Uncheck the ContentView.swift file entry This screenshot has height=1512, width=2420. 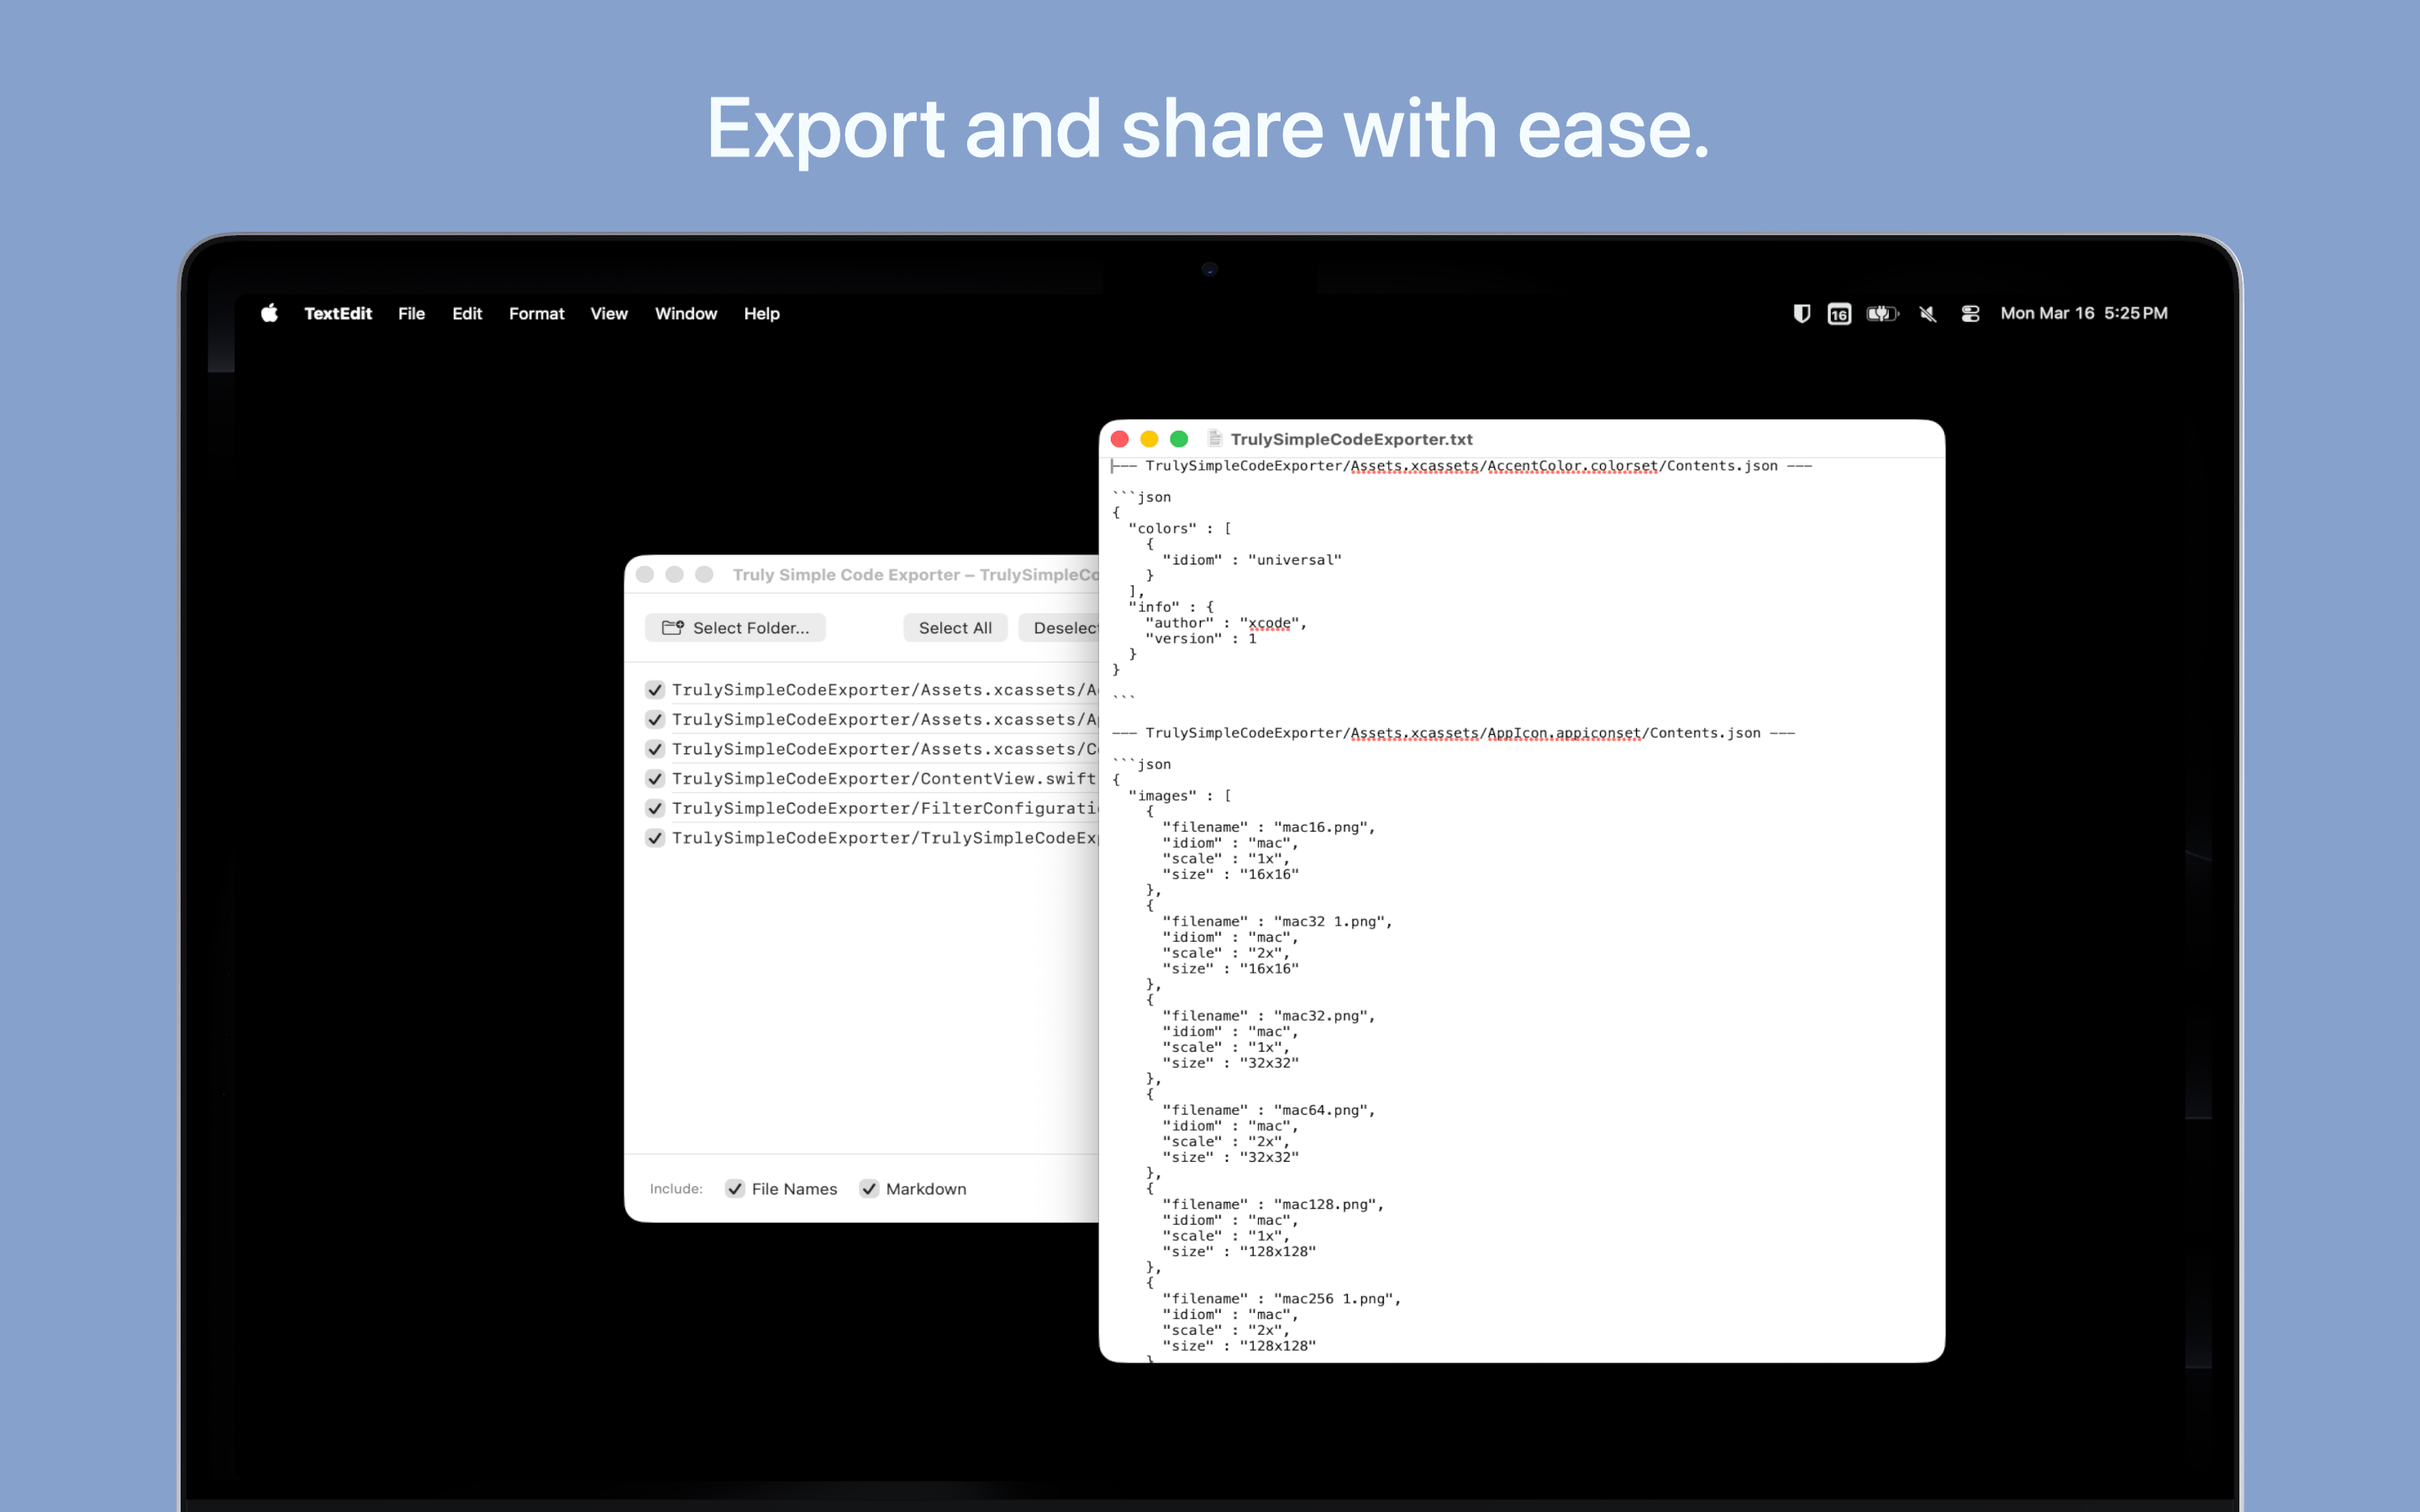(x=655, y=778)
